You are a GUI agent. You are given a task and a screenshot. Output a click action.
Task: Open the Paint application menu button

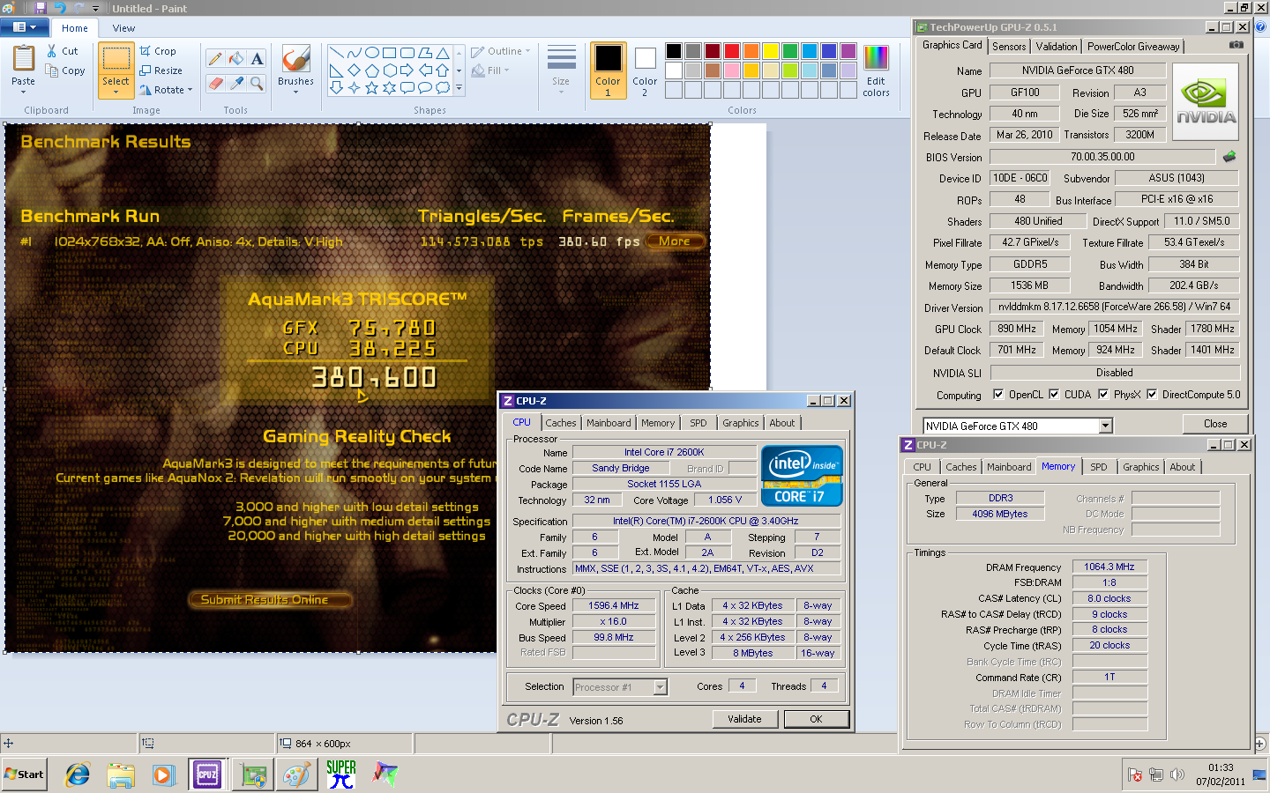pyautogui.click(x=24, y=27)
